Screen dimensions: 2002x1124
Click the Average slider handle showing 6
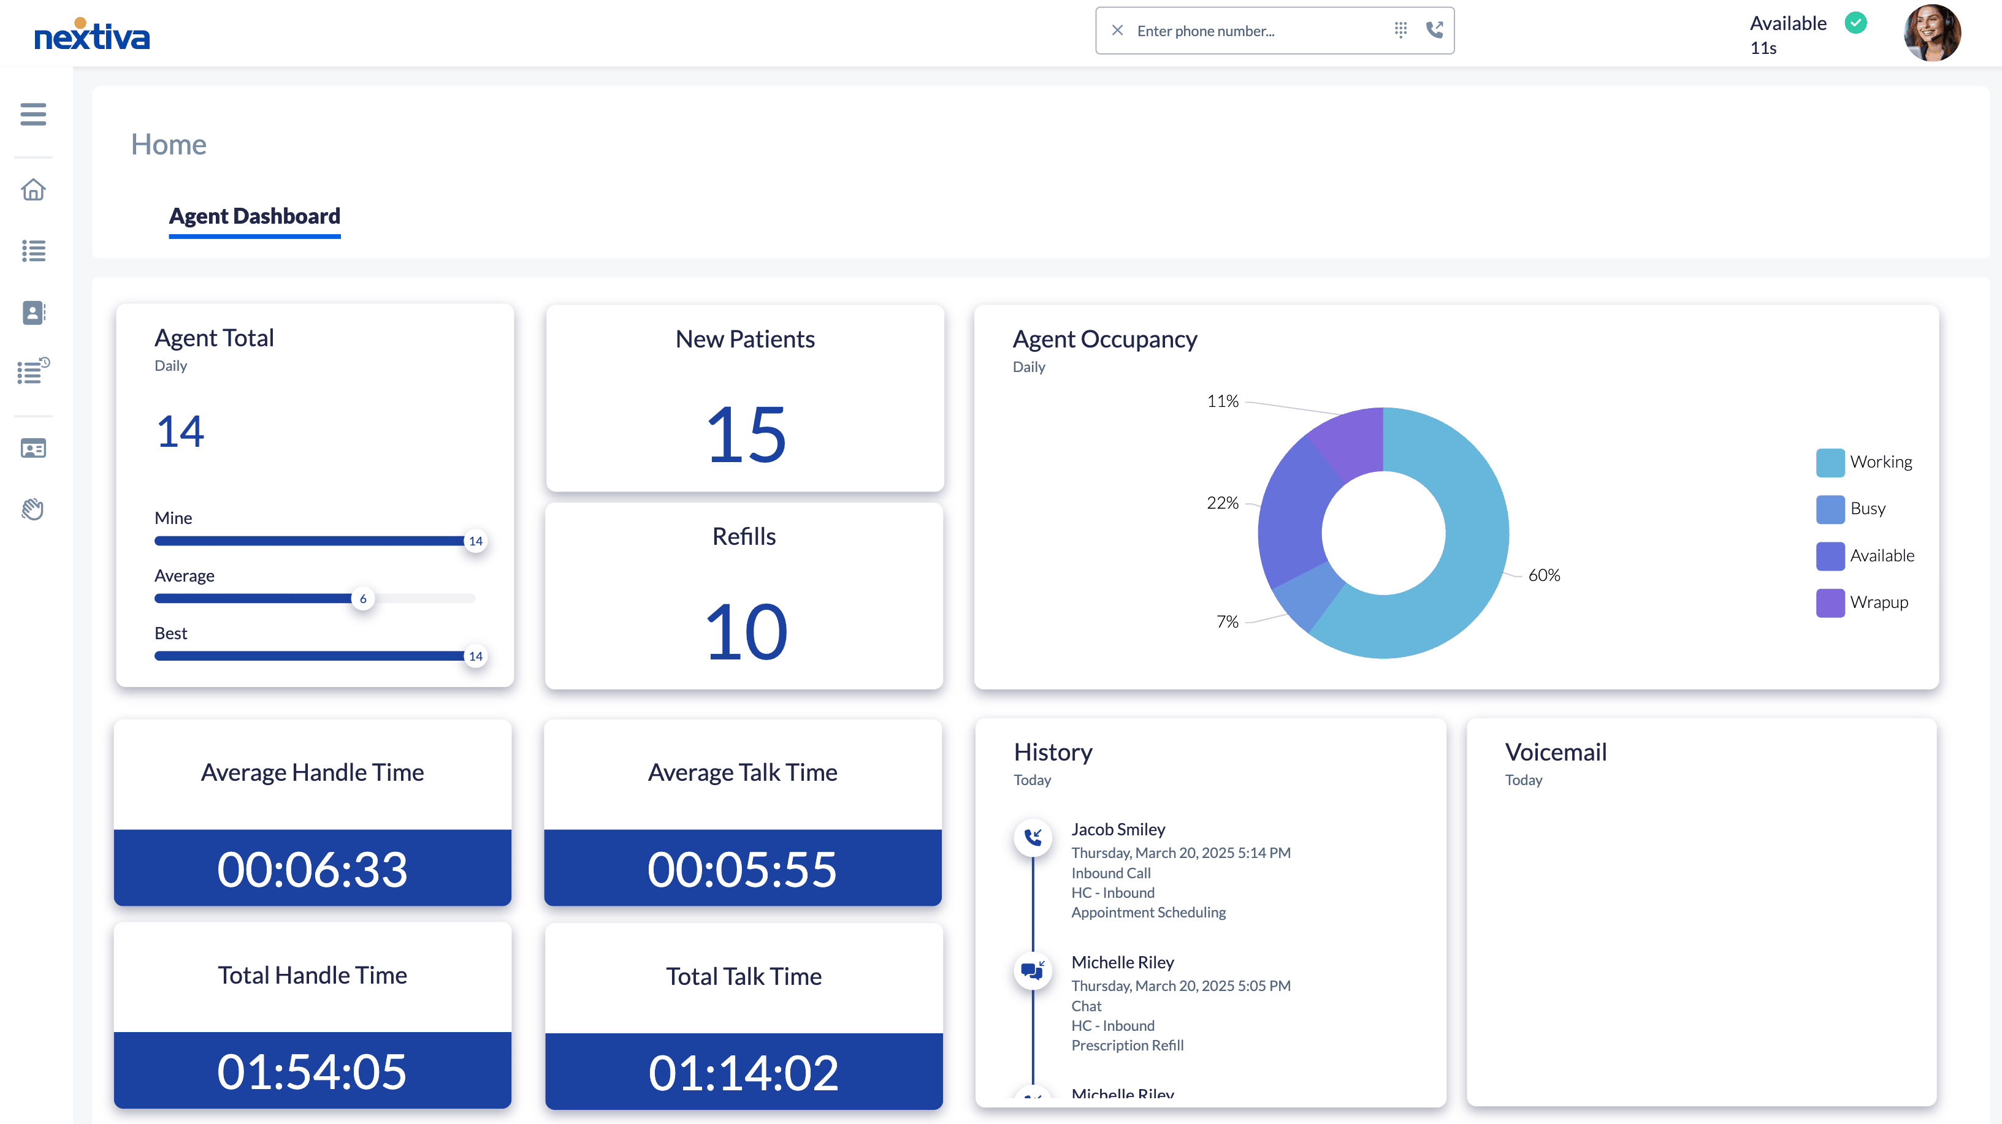tap(363, 599)
